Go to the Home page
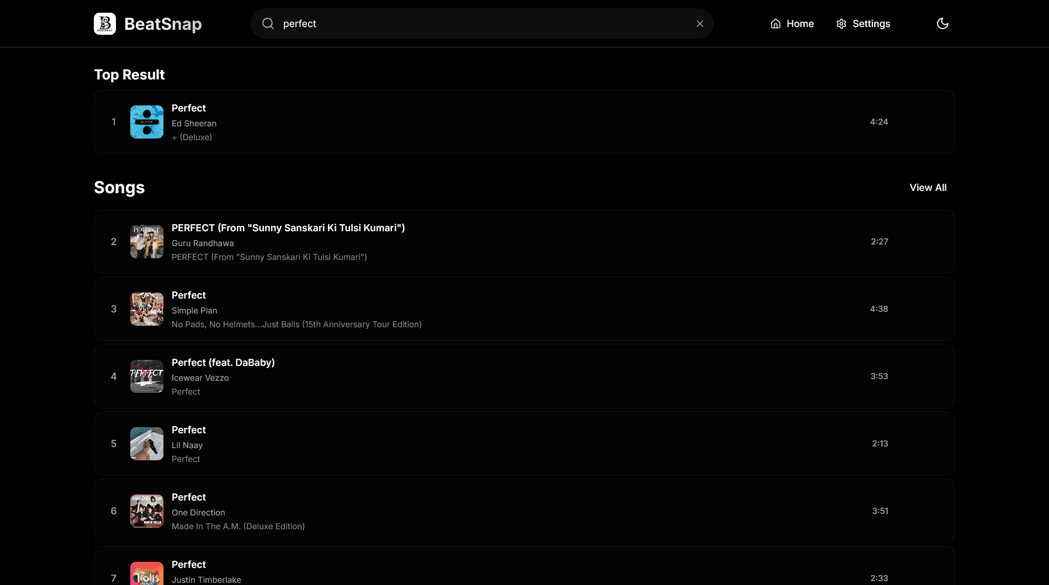This screenshot has height=585, width=1049. pos(792,24)
